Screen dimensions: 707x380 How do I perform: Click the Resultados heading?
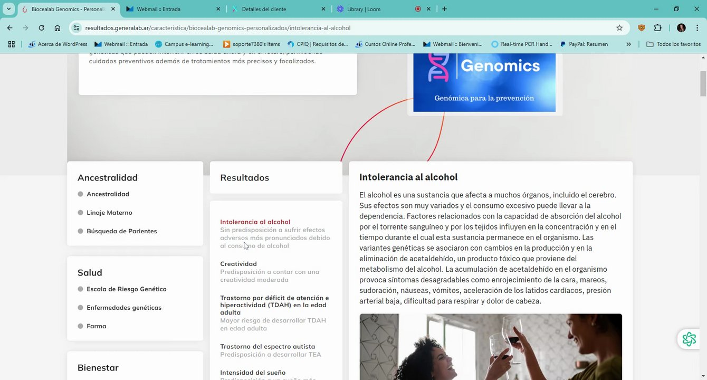tap(245, 178)
